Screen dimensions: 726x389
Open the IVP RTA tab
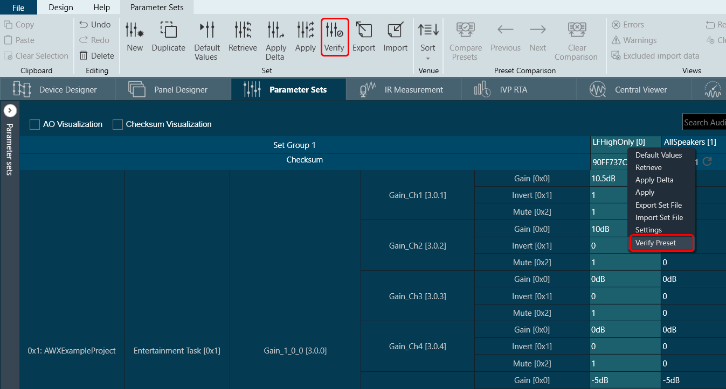coord(519,90)
